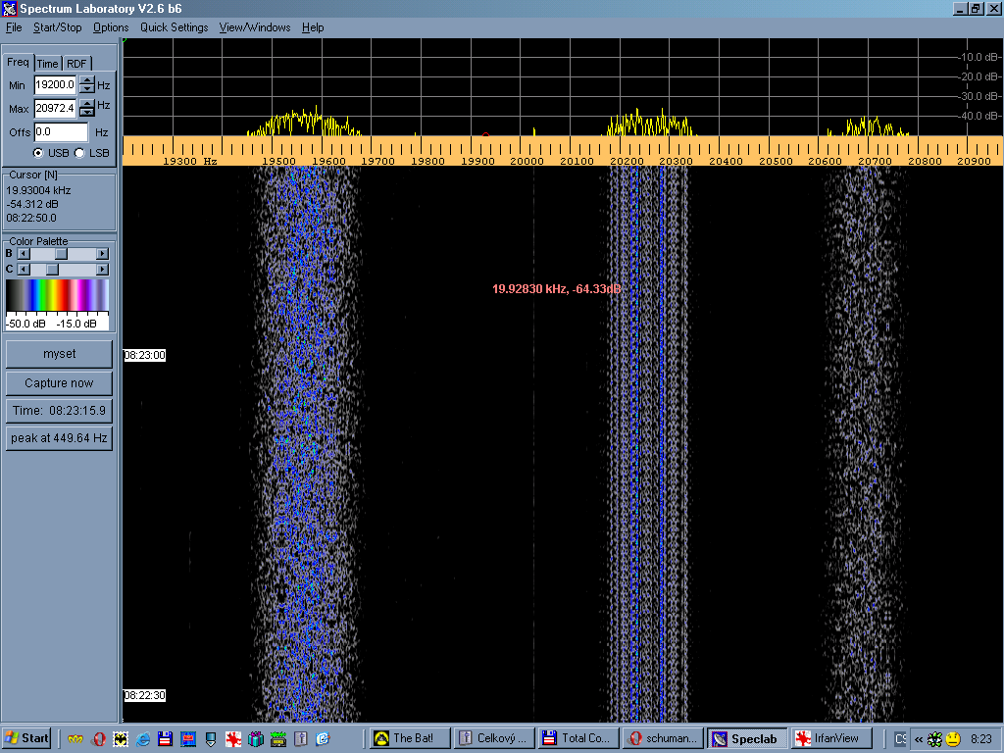The width and height of the screenshot is (1004, 753).
Task: Open the File menu
Action: (14, 27)
